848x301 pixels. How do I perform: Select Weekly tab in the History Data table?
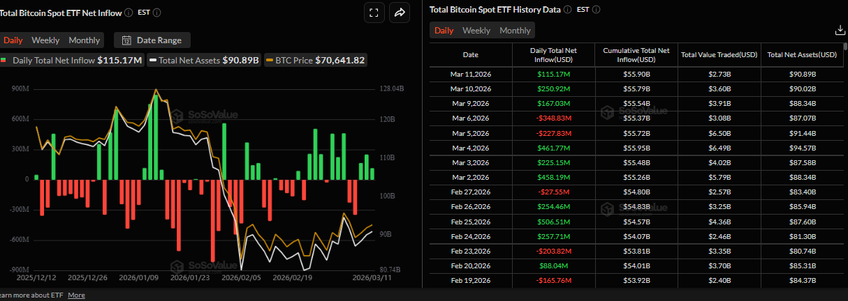(476, 31)
